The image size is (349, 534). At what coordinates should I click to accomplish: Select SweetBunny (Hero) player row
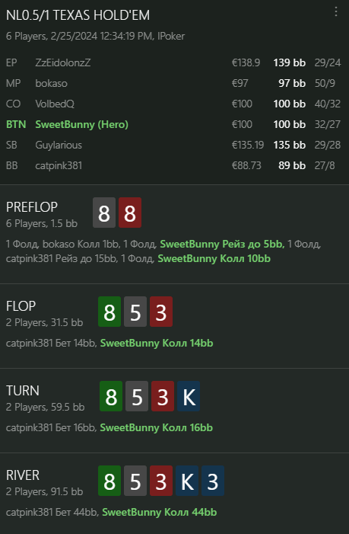click(x=173, y=124)
